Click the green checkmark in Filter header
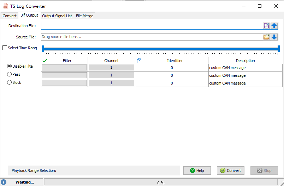Screen dimensions: 284x186 point(45,61)
